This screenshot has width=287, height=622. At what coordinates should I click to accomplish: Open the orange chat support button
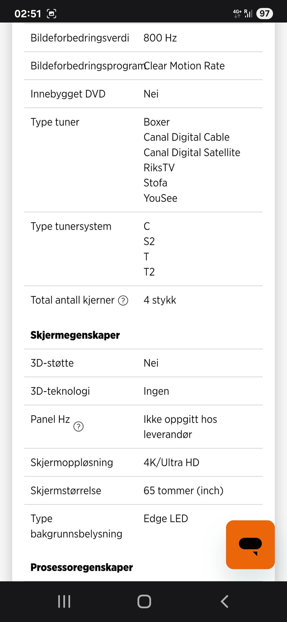(250, 545)
